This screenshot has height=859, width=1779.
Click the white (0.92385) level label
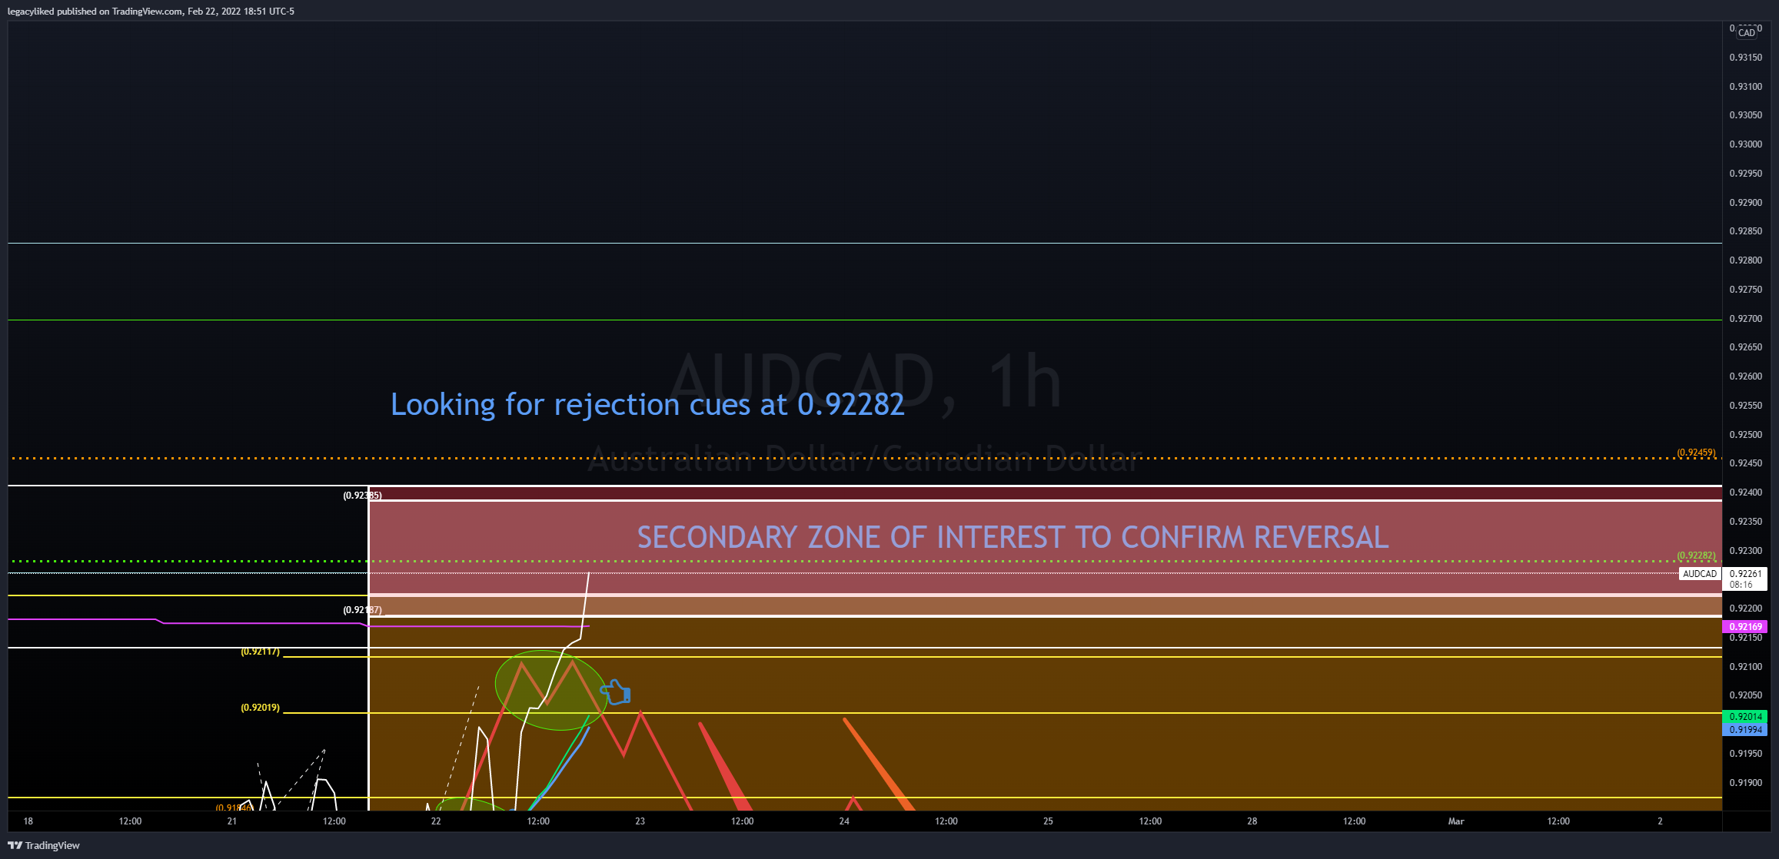[x=362, y=496]
